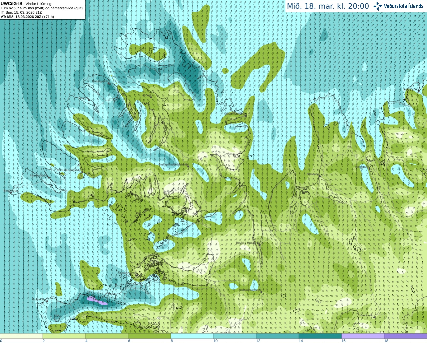Click the 12–14 m/s teal legend swatch
427x343 pixels.
[x=278, y=336]
